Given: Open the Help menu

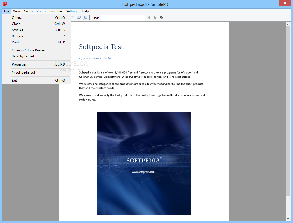Looking at the screenshot, I should [x=85, y=11].
